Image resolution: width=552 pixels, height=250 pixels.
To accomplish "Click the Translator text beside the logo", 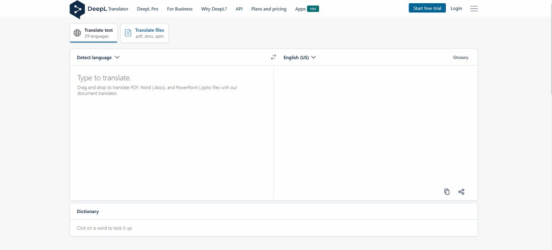I will coord(118,9).
